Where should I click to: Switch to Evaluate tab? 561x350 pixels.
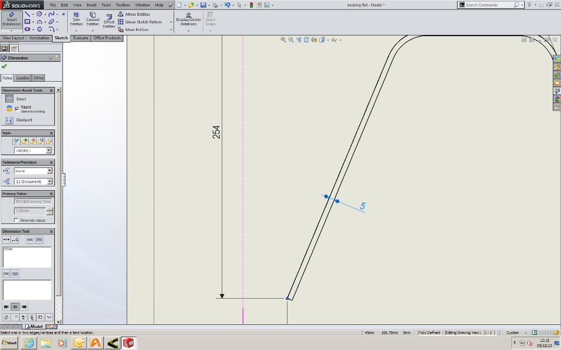[x=81, y=38]
